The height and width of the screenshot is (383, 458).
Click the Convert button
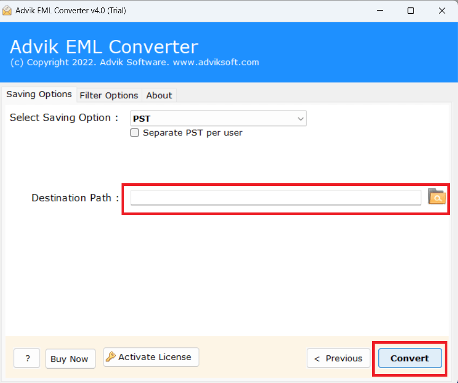point(410,358)
